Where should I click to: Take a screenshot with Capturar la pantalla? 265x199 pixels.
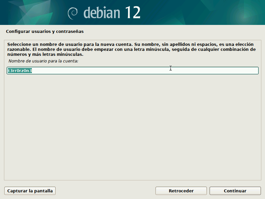(30, 191)
